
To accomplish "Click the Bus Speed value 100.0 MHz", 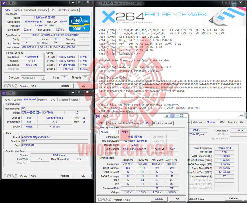I will tap(32, 65).
